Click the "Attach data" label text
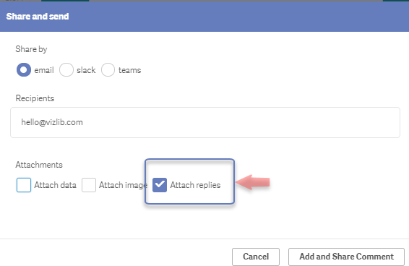409x266 pixels. coord(56,185)
